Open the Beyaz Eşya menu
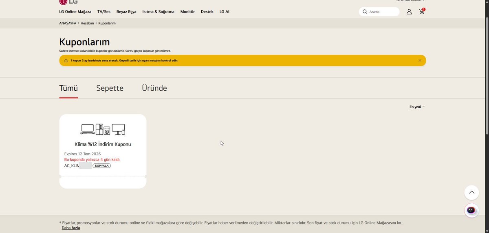489x233 pixels. click(x=126, y=12)
